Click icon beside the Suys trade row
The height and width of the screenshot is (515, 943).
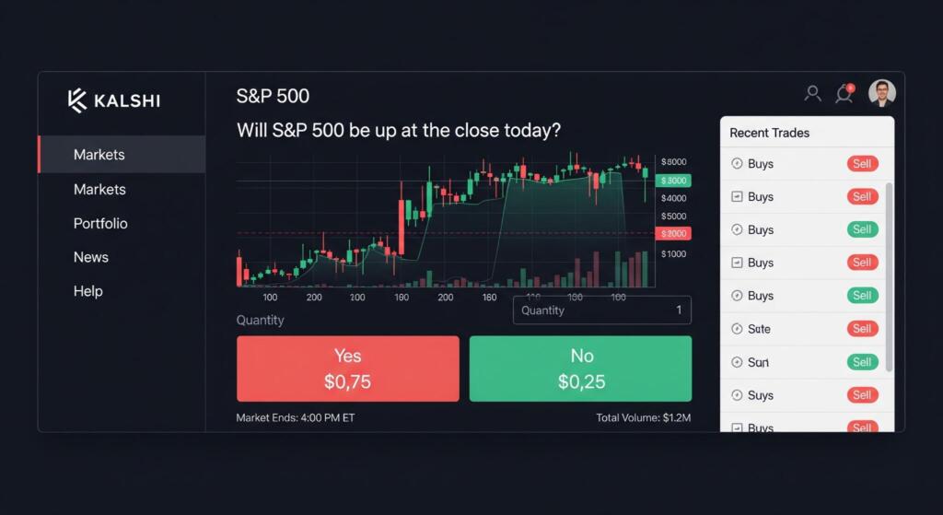[737, 395]
